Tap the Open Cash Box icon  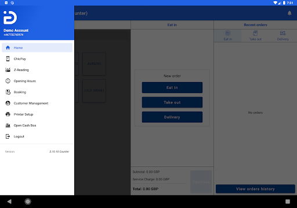[8, 125]
